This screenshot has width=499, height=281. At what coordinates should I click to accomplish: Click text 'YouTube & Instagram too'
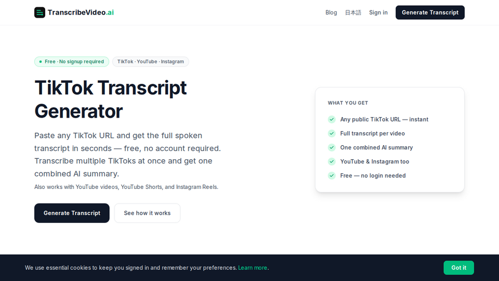pyautogui.click(x=375, y=161)
